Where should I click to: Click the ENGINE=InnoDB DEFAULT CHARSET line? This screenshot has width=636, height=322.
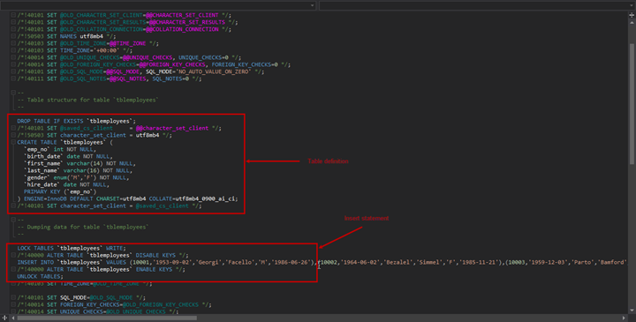pyautogui.click(x=127, y=198)
